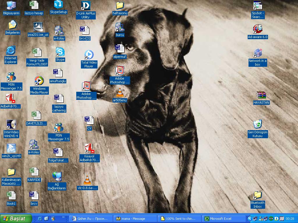Select the InterVideo WinDVD 4 icon
Viewport: 298px width, 223px height.
(x=11, y=125)
